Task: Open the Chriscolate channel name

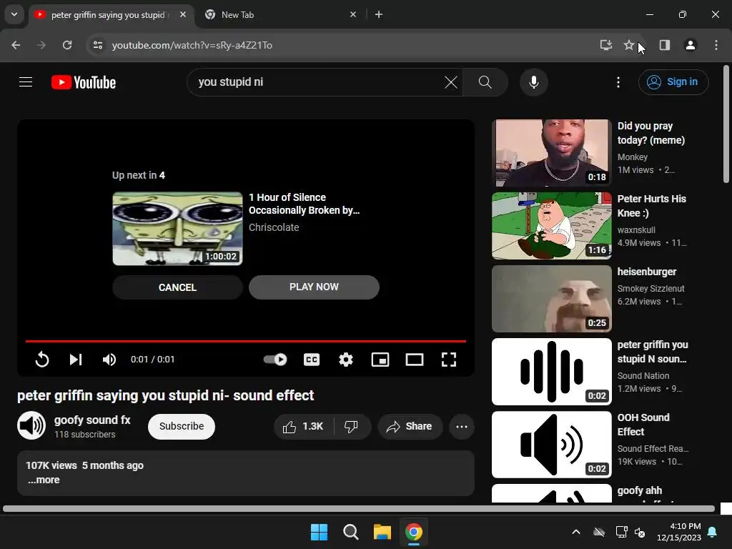Action: click(x=274, y=227)
